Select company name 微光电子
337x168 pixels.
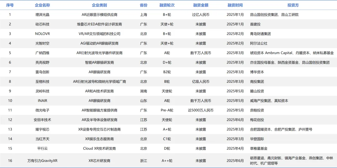click(x=42, y=110)
